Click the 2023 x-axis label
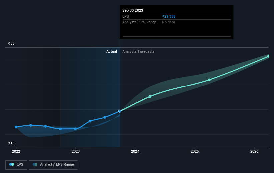The image size is (274, 173). click(x=76, y=151)
